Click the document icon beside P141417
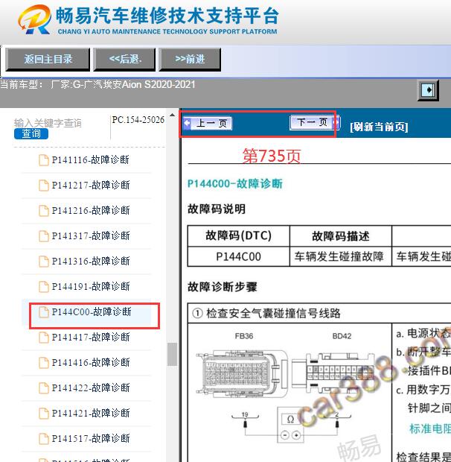 pos(44,338)
